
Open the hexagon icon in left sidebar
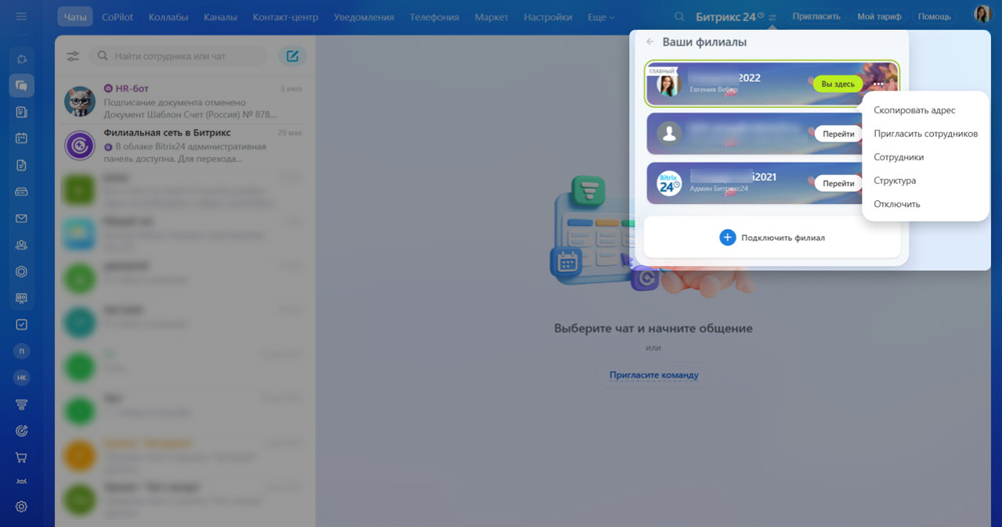click(21, 271)
